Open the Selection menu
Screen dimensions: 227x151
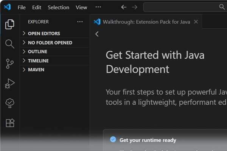[58, 7]
